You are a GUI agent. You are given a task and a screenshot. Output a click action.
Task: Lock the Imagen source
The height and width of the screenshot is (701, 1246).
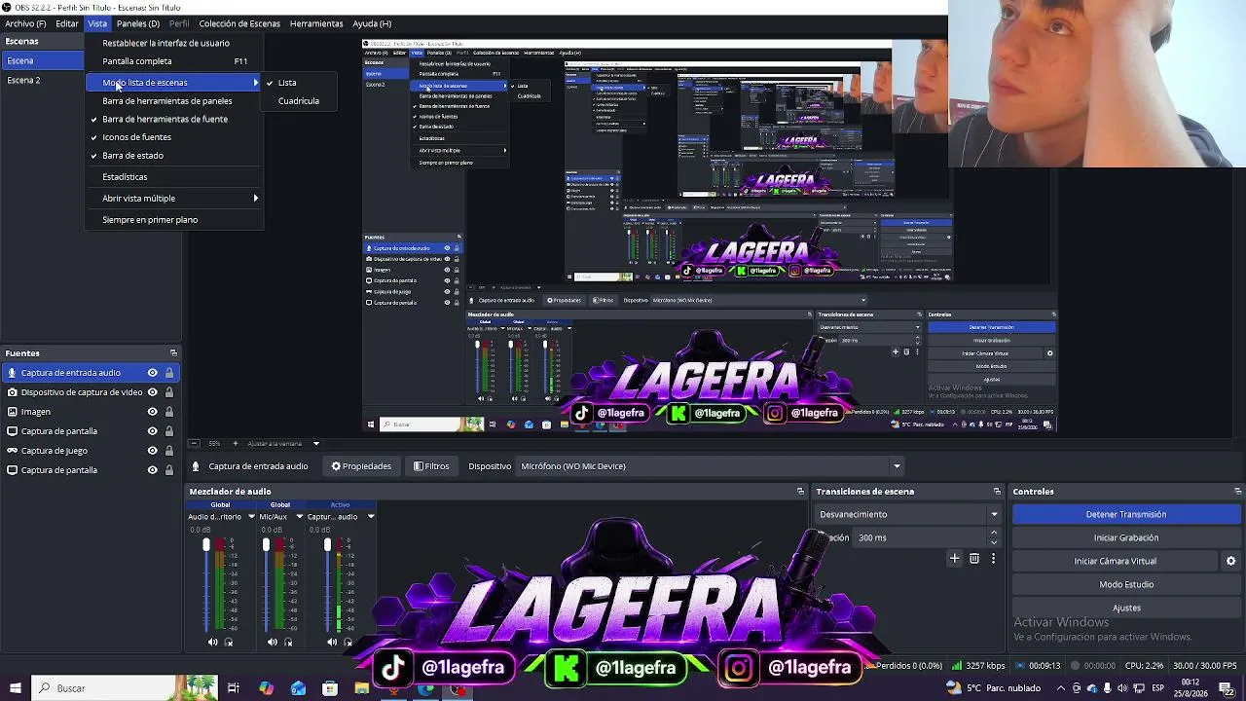coord(169,412)
